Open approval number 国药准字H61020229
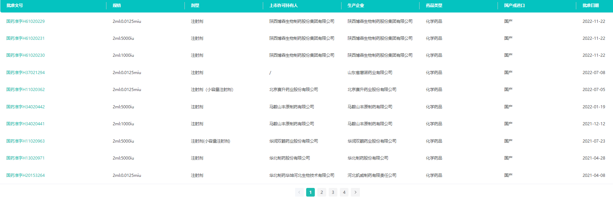Viewport: 613px width, 199px height. [25, 21]
